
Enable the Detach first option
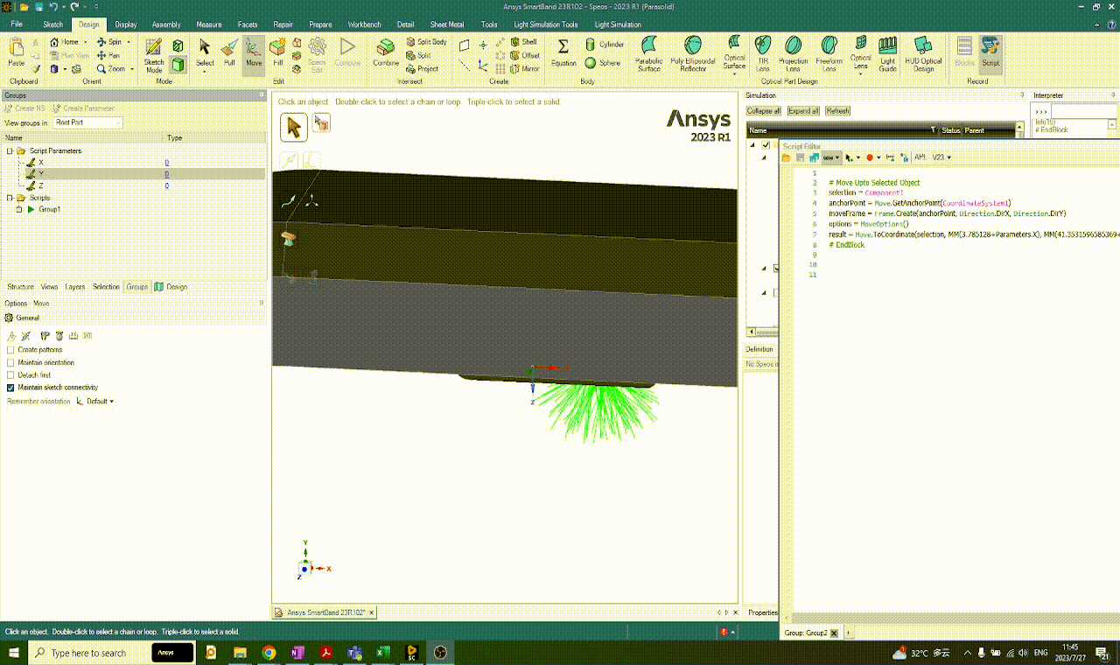(10, 374)
